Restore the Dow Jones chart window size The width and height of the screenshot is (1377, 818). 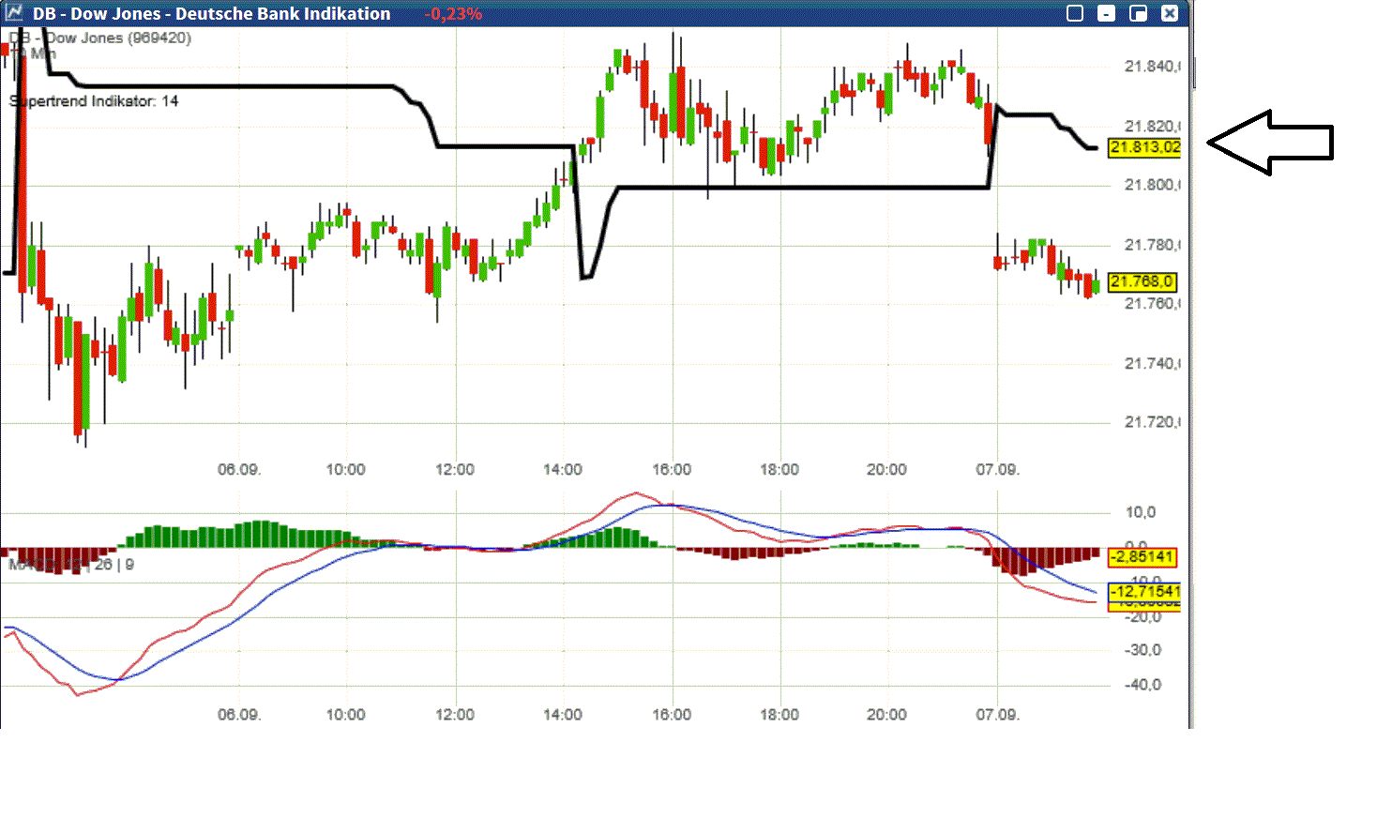coord(1139,13)
